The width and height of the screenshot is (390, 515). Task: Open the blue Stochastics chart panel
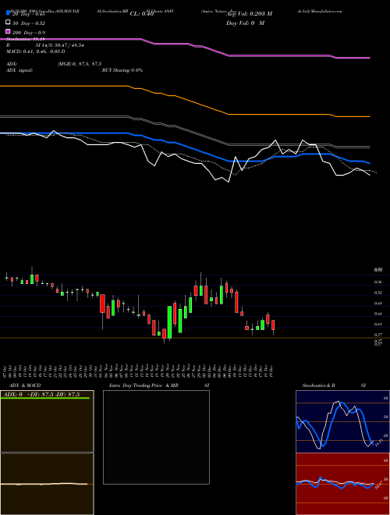coord(342,421)
